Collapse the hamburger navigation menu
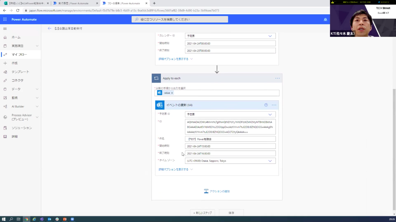396x222 pixels. (5, 29)
